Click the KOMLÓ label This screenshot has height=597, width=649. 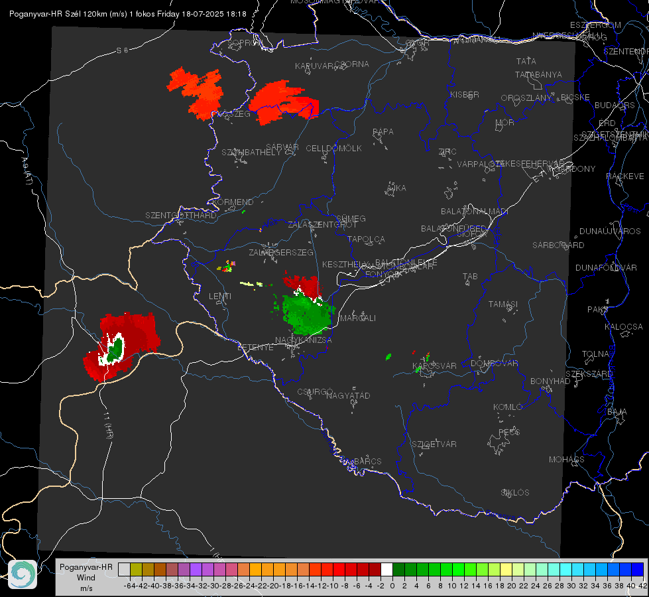508,407
